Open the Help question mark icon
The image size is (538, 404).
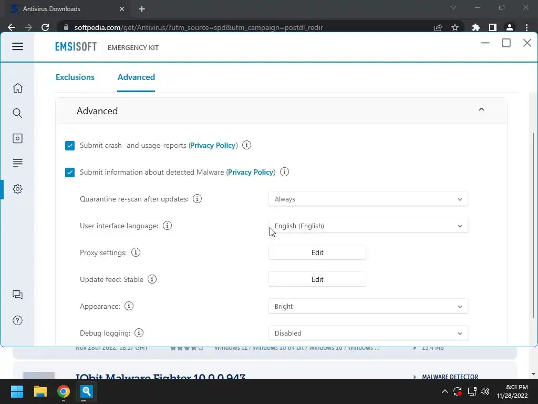tap(17, 320)
